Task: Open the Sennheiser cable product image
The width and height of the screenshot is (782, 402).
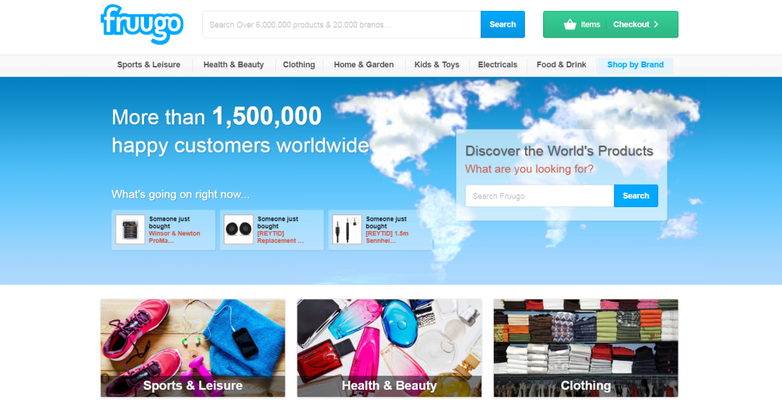Action: (347, 230)
